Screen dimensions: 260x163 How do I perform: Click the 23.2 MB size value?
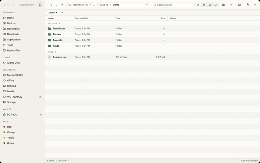pos(160,57)
